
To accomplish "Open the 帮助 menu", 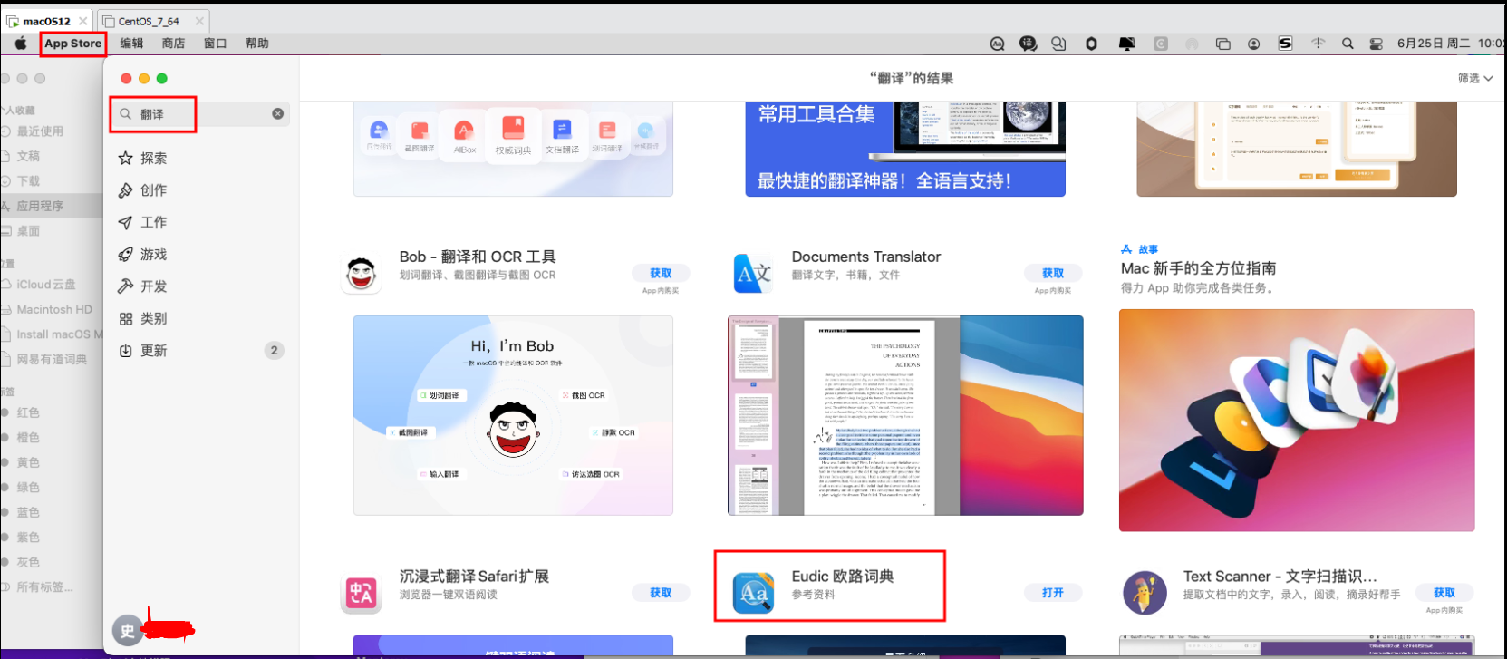I will click(x=256, y=44).
